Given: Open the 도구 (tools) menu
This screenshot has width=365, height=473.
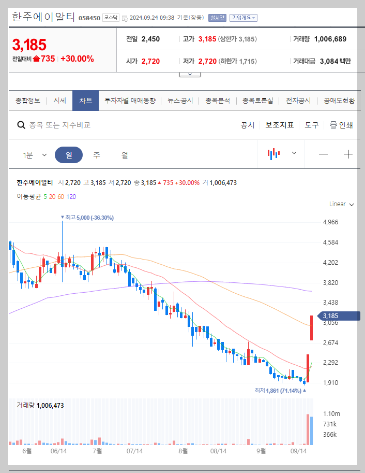Looking at the screenshot, I should tap(311, 125).
